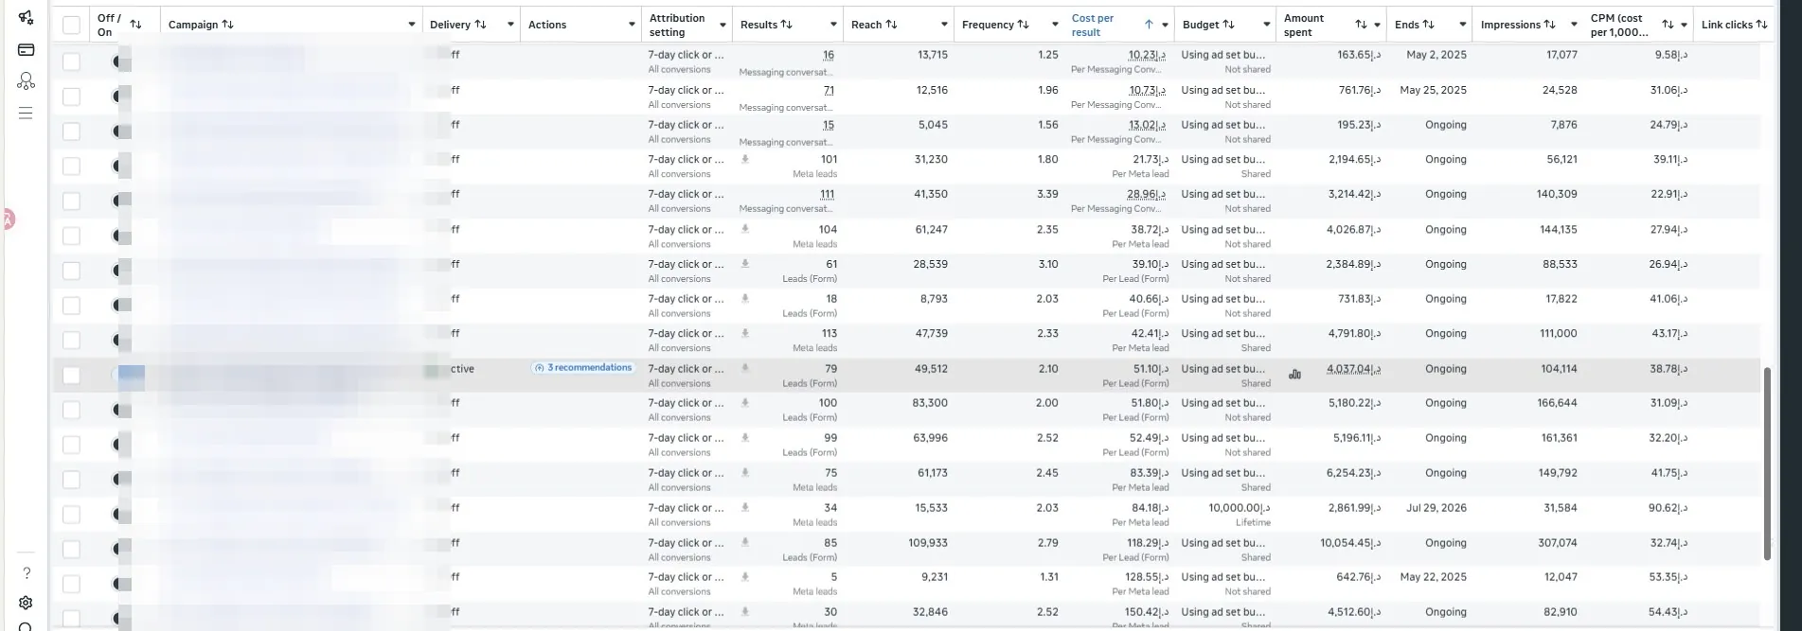Click the sort arrows beside Budget

[1228, 25]
